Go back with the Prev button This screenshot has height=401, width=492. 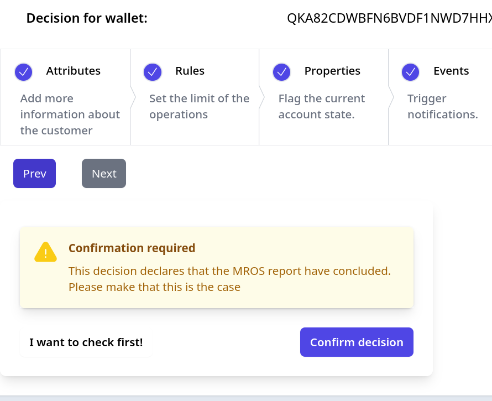point(34,173)
